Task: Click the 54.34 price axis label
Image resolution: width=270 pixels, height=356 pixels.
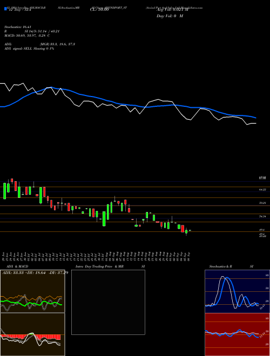Action: (x=262, y=217)
